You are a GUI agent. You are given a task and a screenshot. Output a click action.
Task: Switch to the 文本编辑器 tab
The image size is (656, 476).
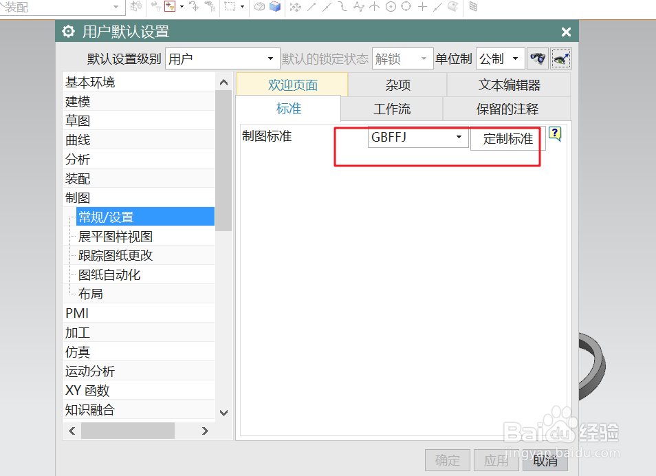tap(509, 85)
